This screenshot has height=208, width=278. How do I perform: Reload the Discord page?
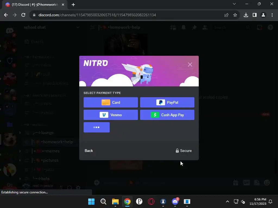point(23,15)
